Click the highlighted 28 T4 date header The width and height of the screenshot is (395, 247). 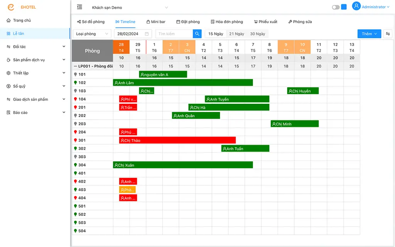(121, 47)
